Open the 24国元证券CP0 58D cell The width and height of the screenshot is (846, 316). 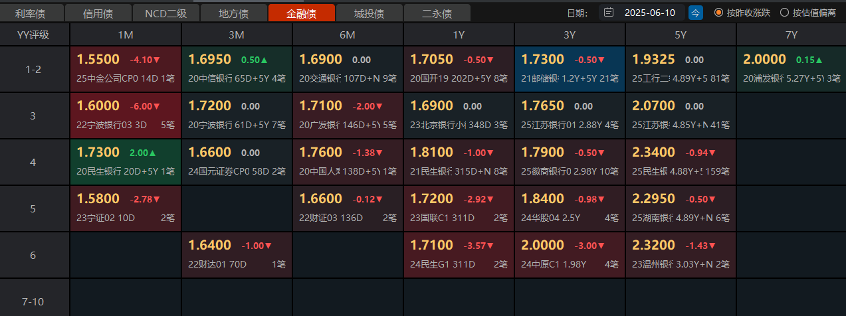[237, 162]
